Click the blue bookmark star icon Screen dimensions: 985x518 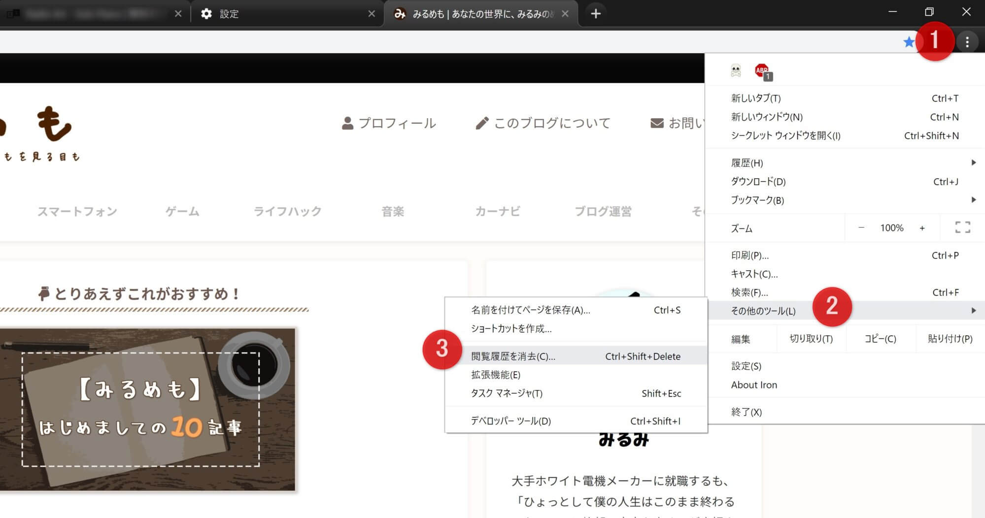pos(909,42)
